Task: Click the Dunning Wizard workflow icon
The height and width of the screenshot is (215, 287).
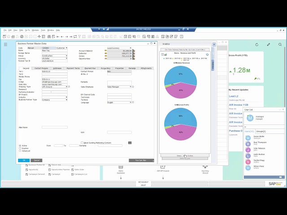Action: pyautogui.click(x=205, y=167)
